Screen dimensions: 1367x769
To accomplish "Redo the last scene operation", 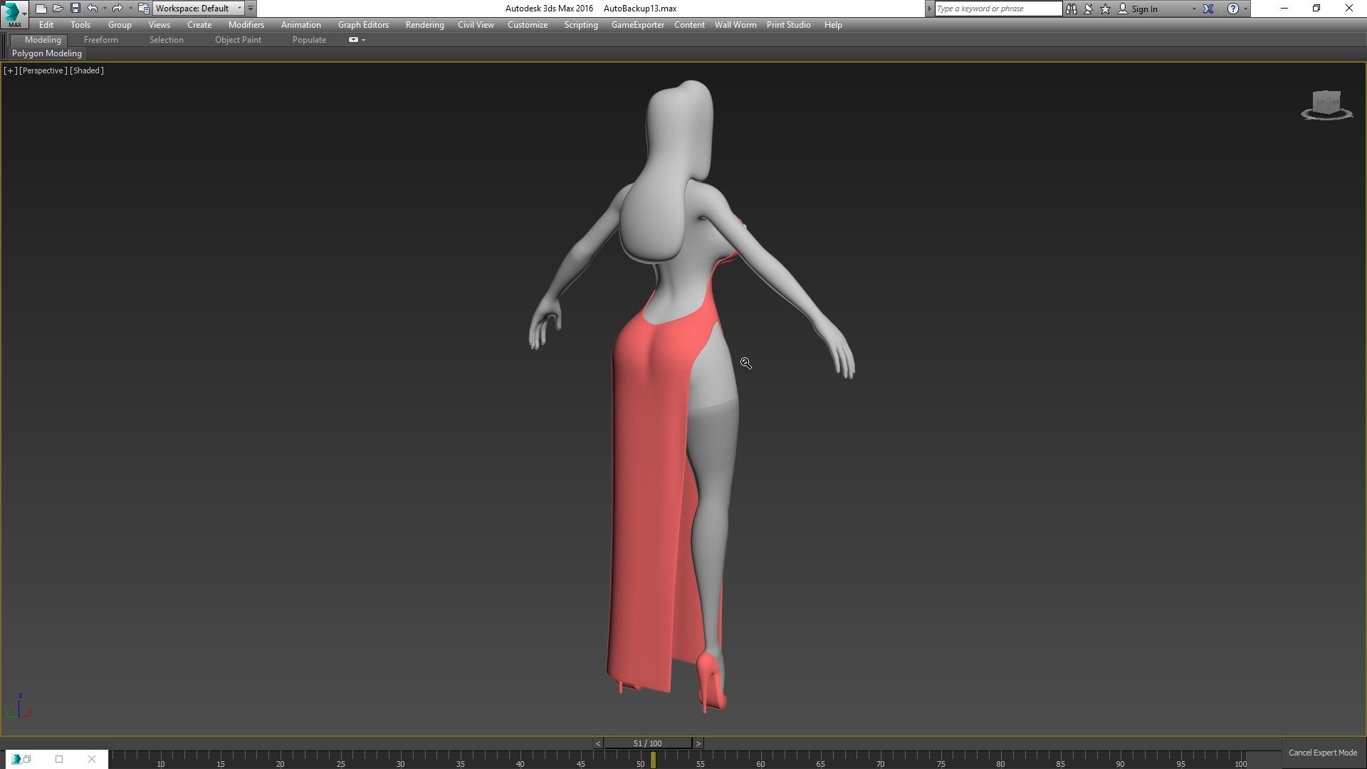I will tap(117, 9).
